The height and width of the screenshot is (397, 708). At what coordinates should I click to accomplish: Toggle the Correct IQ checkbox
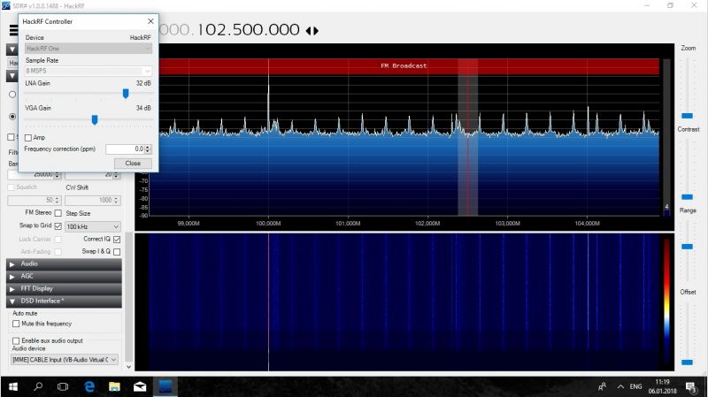coord(117,239)
